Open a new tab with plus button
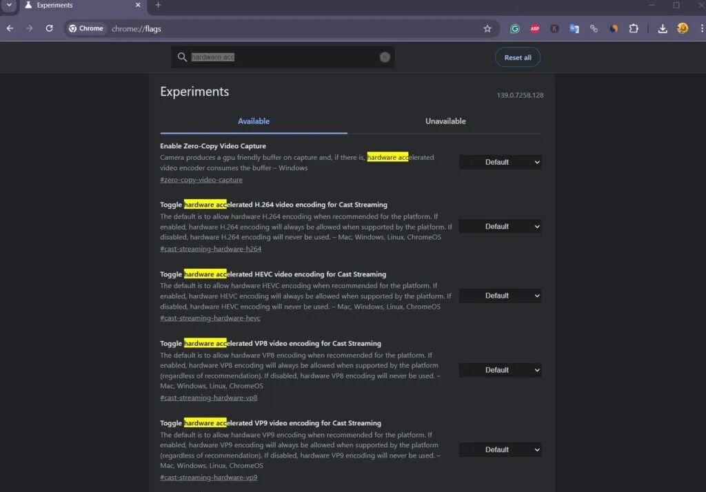This screenshot has height=492, width=706. tap(158, 5)
